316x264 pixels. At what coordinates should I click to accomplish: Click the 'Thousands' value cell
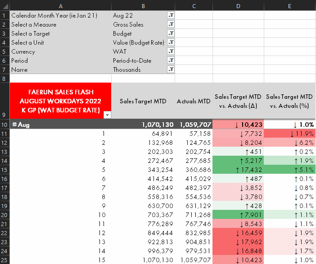pyautogui.click(x=139, y=69)
